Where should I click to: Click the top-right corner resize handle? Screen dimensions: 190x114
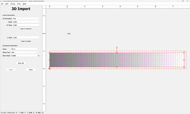(184, 53)
